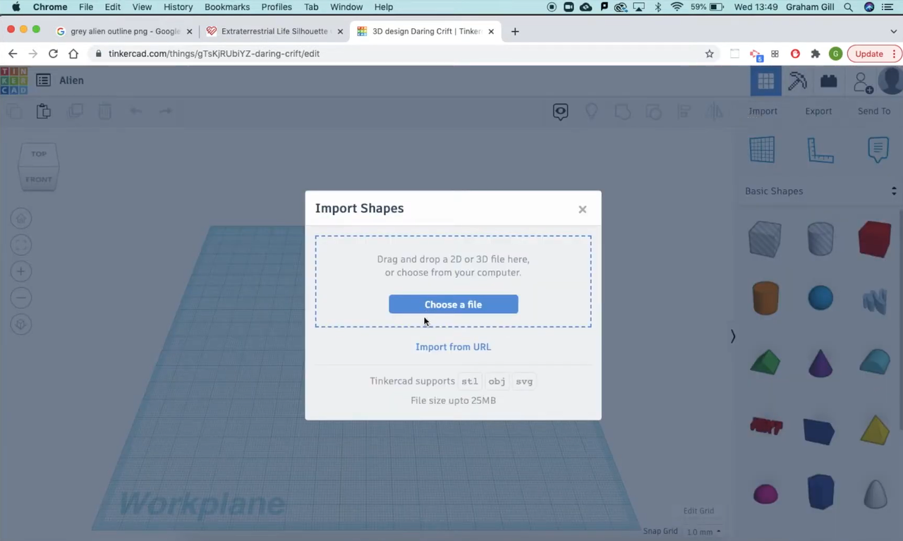Click the Choose a file button

453,304
